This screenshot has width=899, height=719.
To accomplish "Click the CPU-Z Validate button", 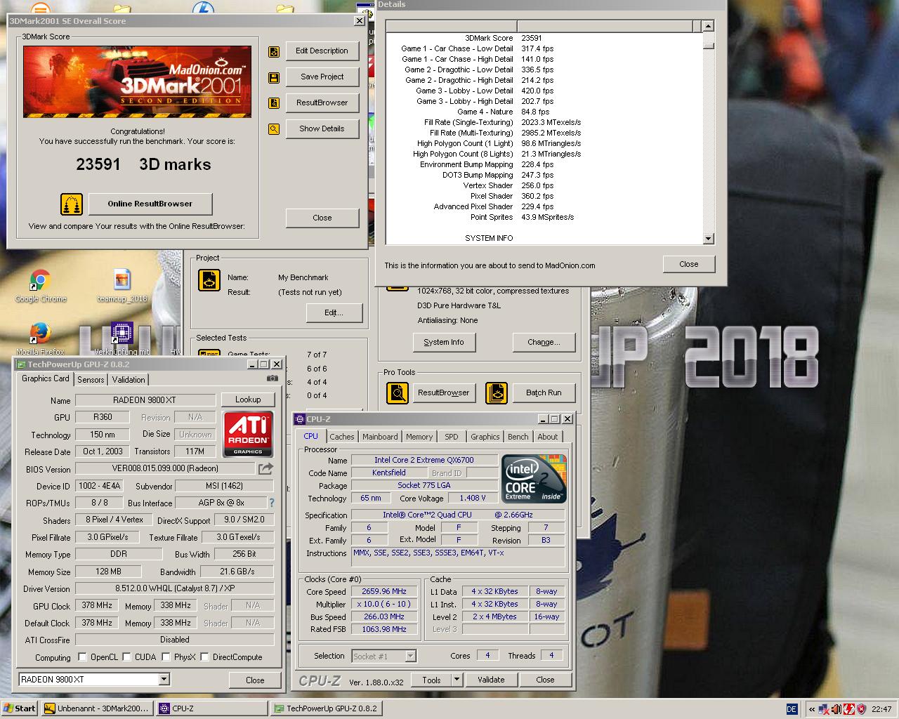I will click(491, 680).
